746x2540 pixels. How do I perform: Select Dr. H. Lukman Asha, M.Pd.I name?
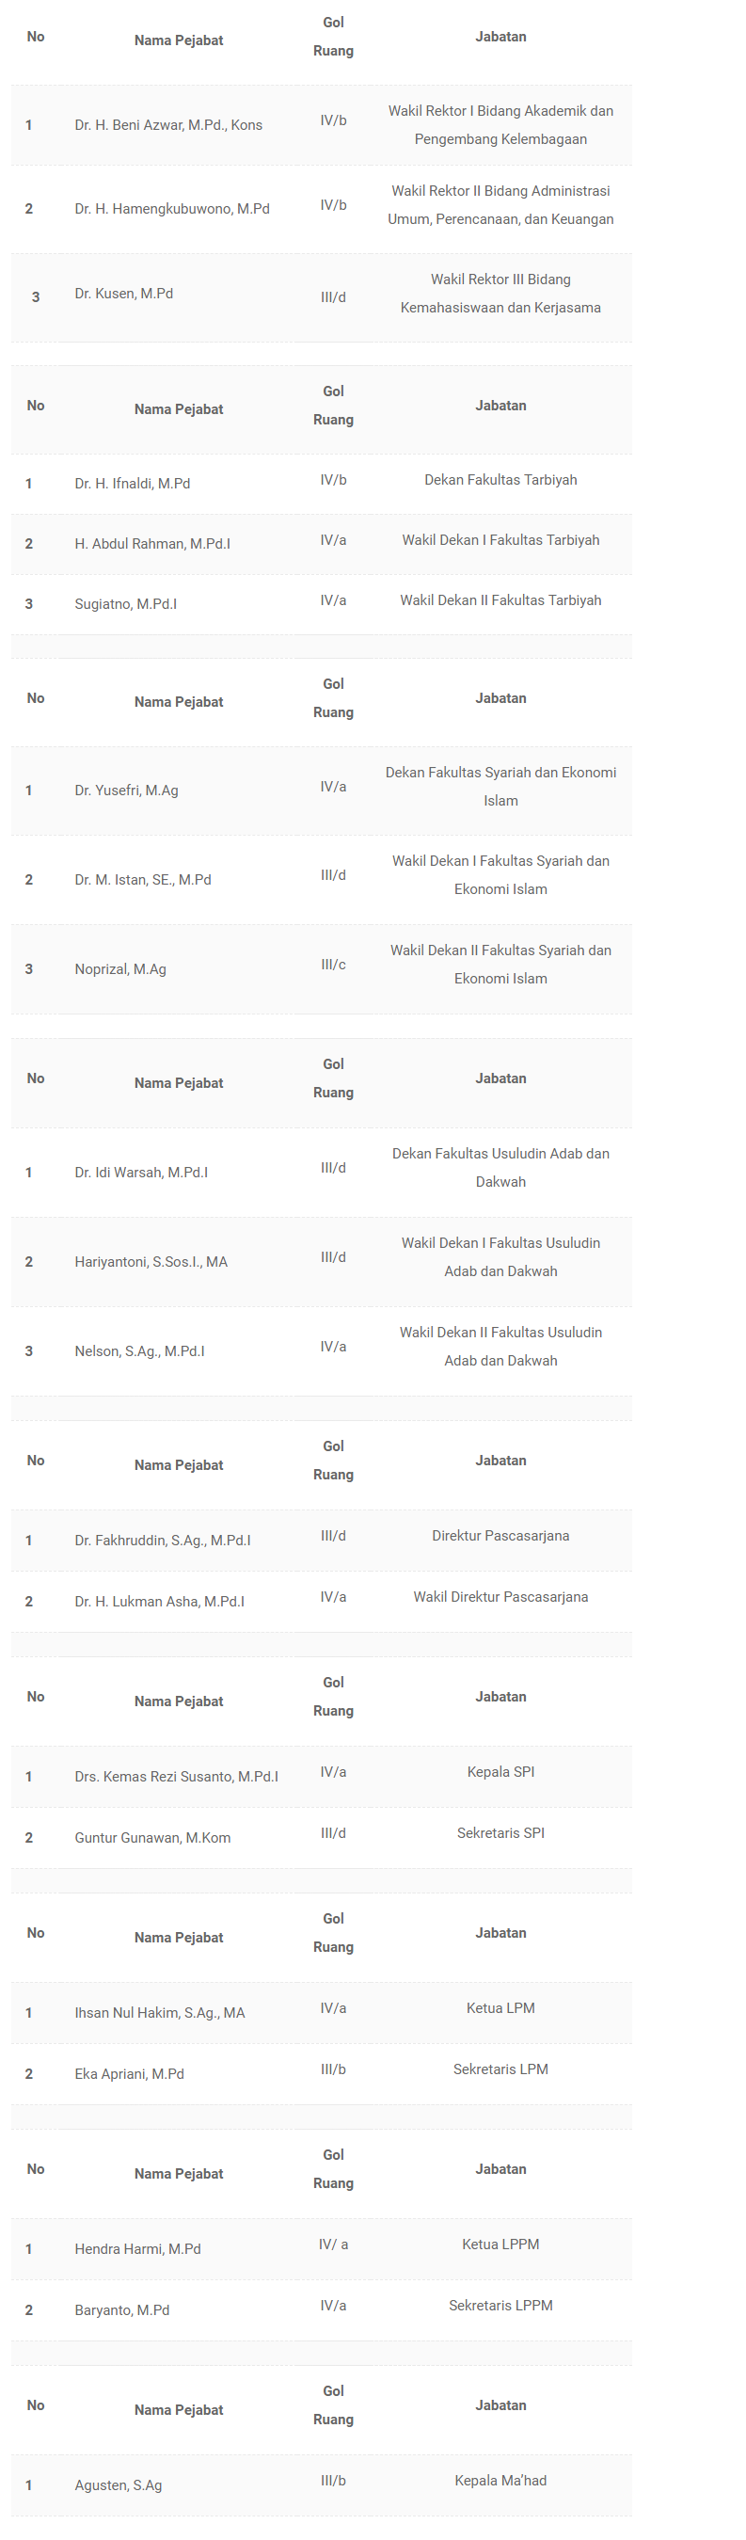(159, 1602)
